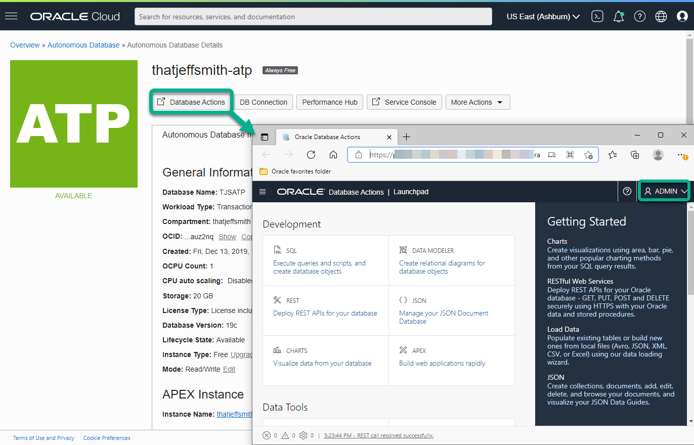The width and height of the screenshot is (694, 445).
Task: Add this page to favorites star
Action: (x=588, y=155)
